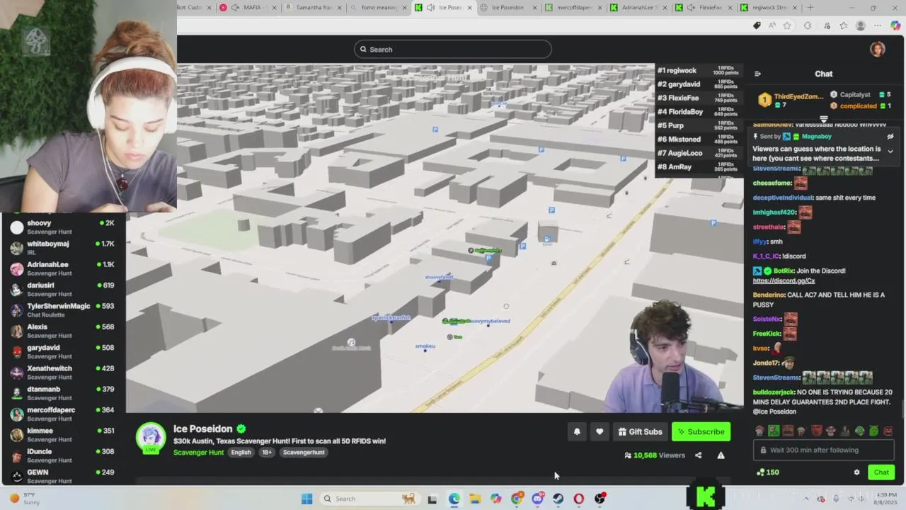Switch to the regiwock browser tab

click(x=768, y=8)
